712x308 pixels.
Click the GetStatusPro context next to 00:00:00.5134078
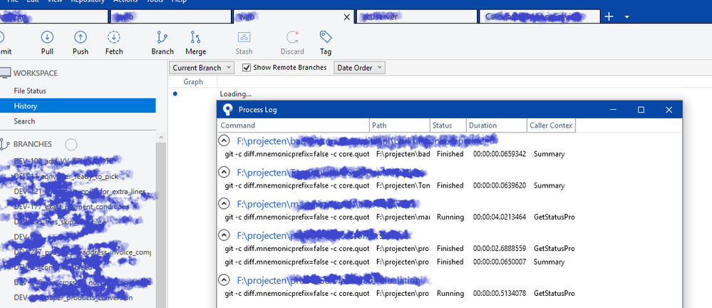554,294
